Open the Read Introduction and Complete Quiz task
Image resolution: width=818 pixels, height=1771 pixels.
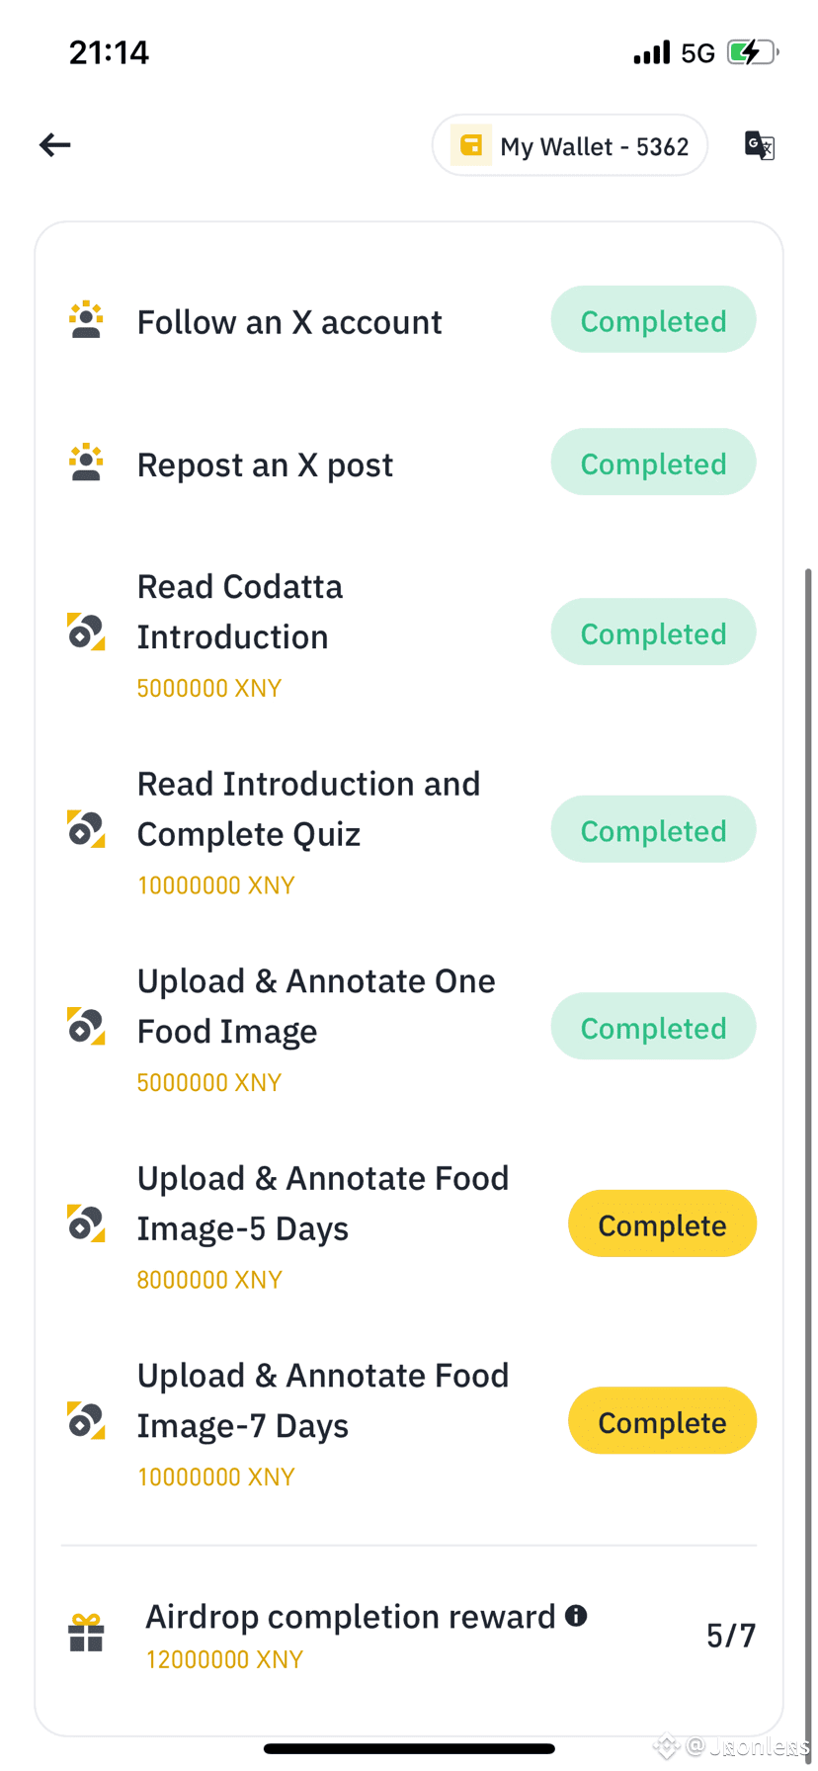click(308, 809)
